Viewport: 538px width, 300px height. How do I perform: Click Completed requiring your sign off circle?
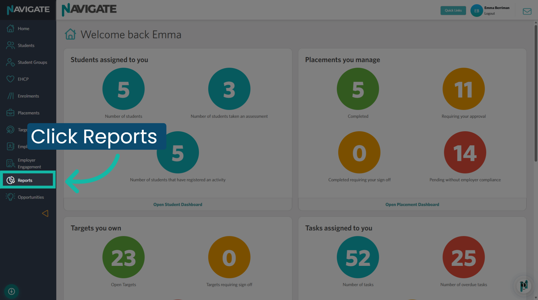coord(359,152)
